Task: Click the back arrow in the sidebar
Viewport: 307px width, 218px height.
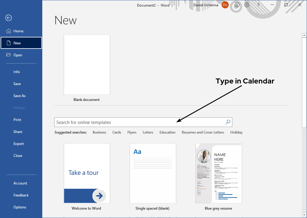Action: (8, 18)
